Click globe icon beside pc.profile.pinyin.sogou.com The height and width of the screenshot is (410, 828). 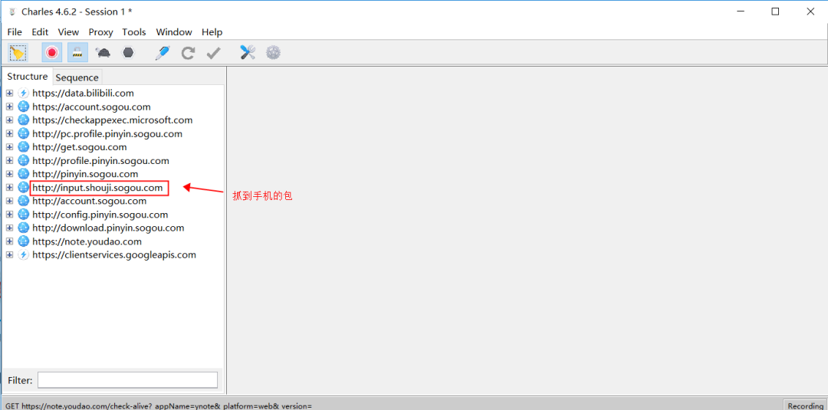point(23,133)
